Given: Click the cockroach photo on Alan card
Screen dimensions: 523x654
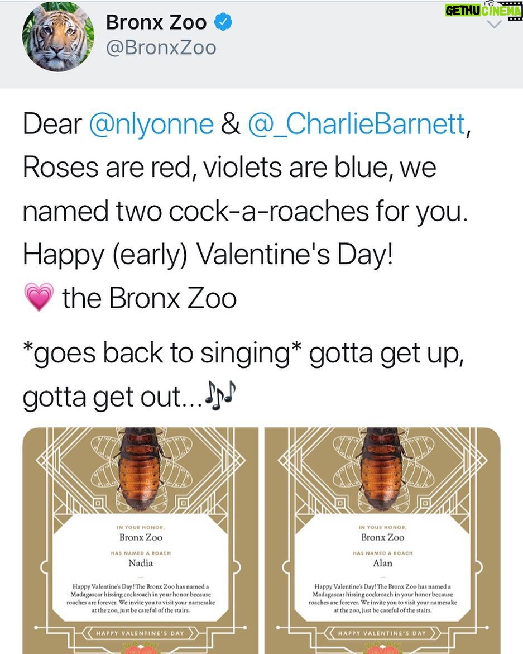Looking at the screenshot, I should point(382,469).
